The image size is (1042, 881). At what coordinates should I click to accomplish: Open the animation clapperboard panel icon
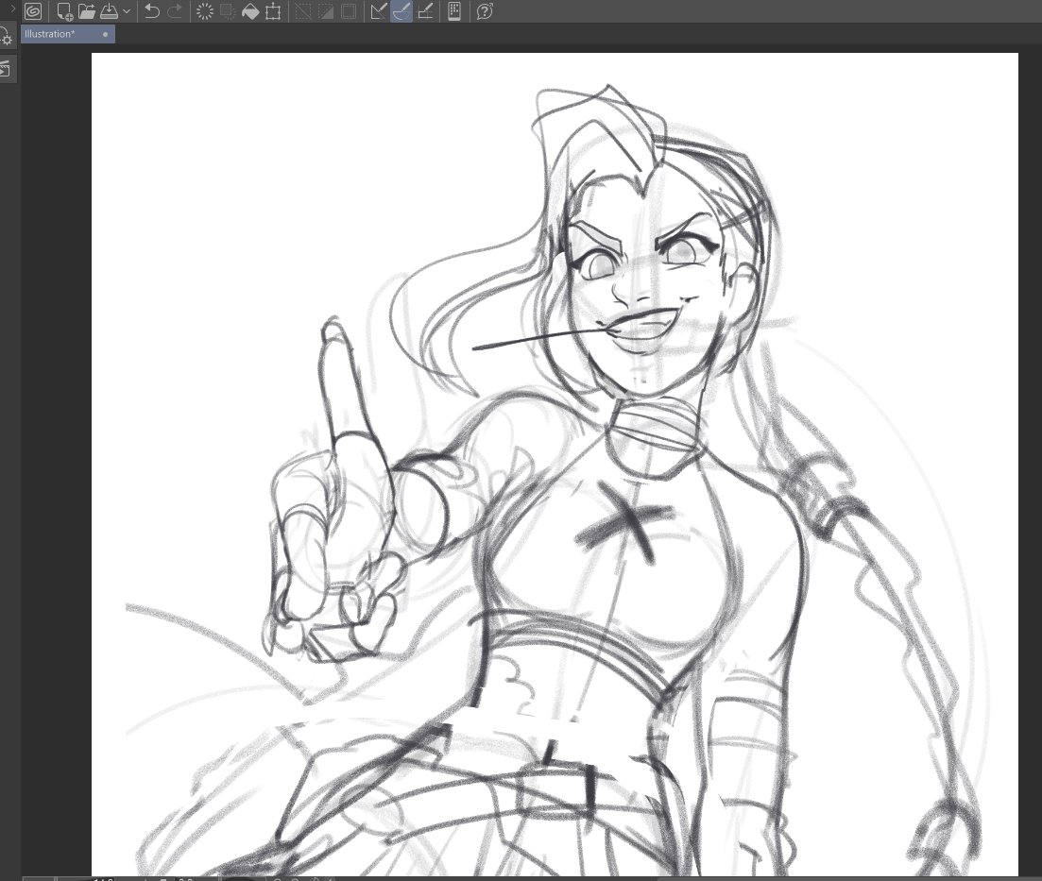point(5,69)
